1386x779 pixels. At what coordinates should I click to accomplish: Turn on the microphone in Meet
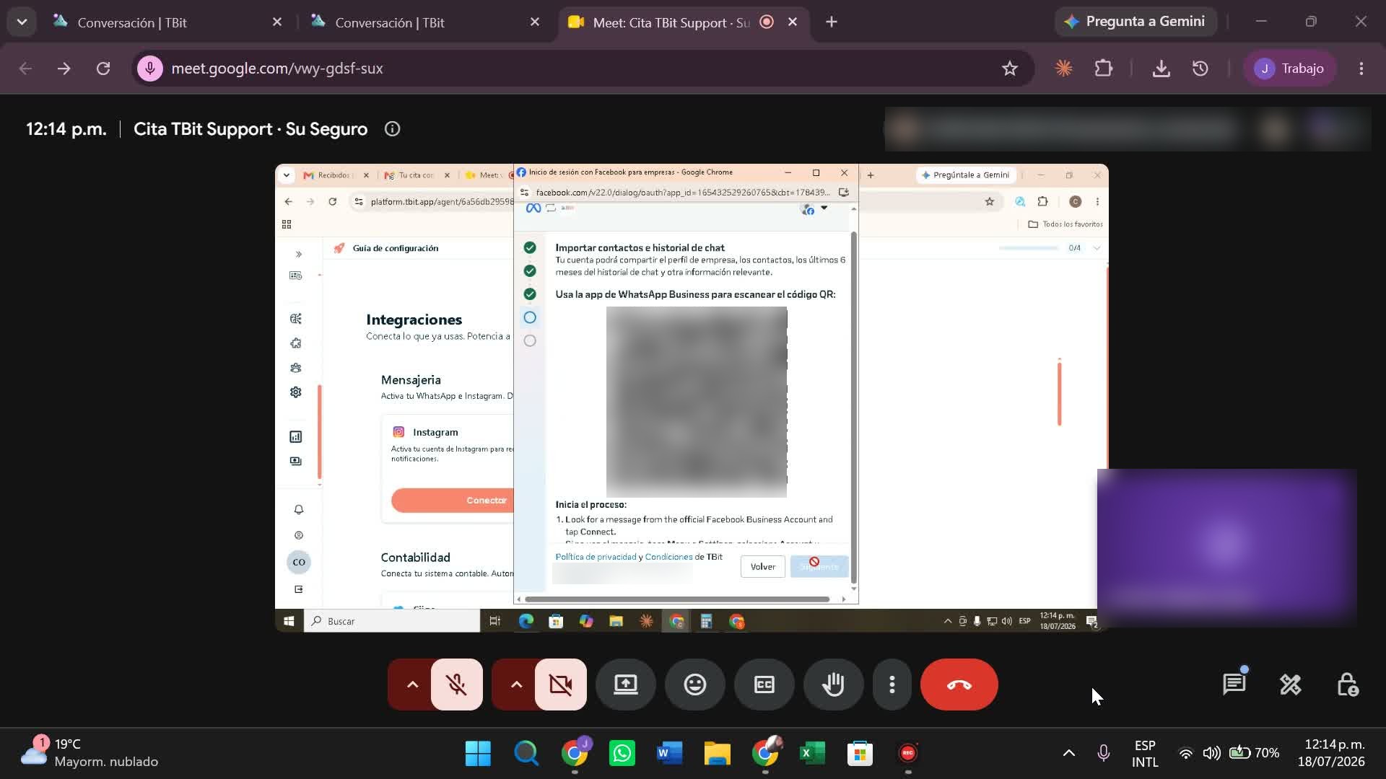456,685
